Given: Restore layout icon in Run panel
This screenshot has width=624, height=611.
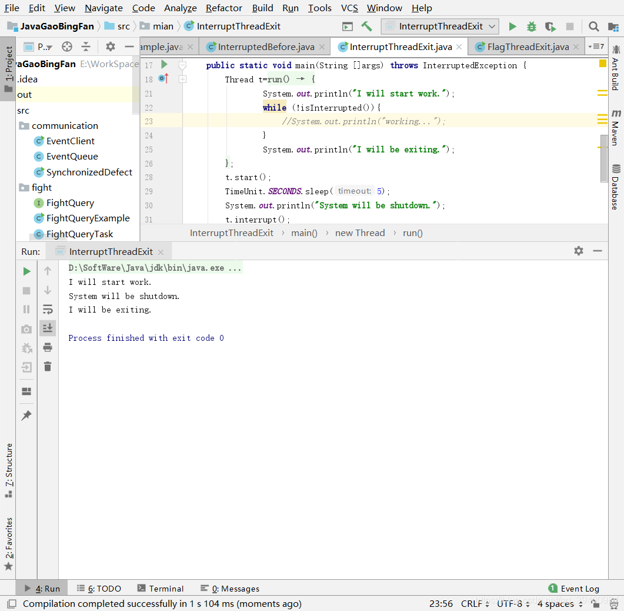Looking at the screenshot, I should point(26,391).
